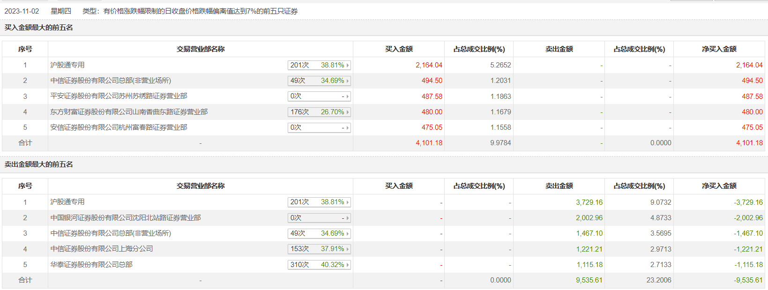Expand the 49次 34.69% box in the row with buy amount 494.50
The height and width of the screenshot is (290, 768).
(x=319, y=81)
